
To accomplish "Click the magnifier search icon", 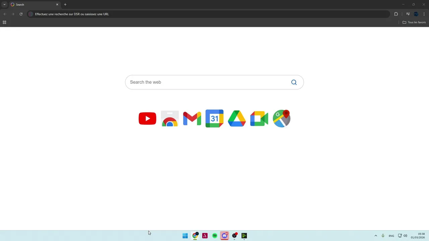I will pyautogui.click(x=294, y=82).
